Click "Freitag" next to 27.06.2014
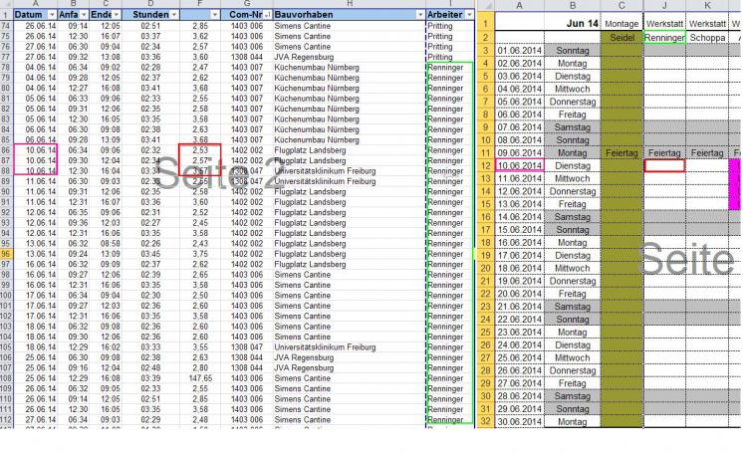 pyautogui.click(x=573, y=383)
